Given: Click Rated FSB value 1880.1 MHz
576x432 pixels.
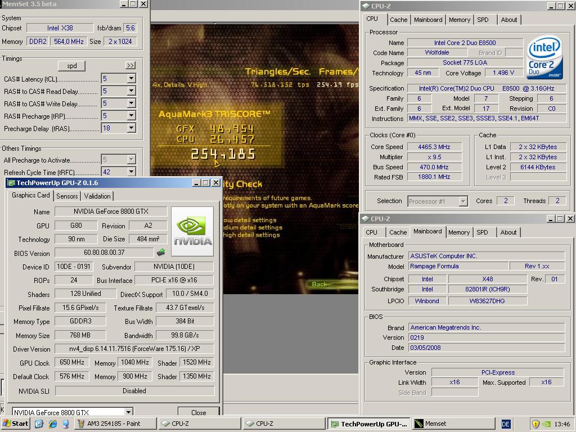Looking at the screenshot, I should pyautogui.click(x=434, y=177).
